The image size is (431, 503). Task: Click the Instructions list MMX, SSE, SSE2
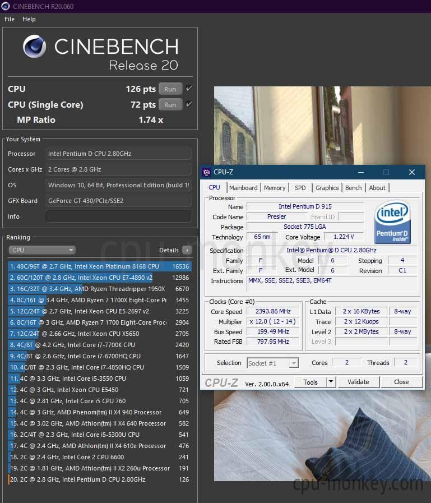[x=332, y=284]
